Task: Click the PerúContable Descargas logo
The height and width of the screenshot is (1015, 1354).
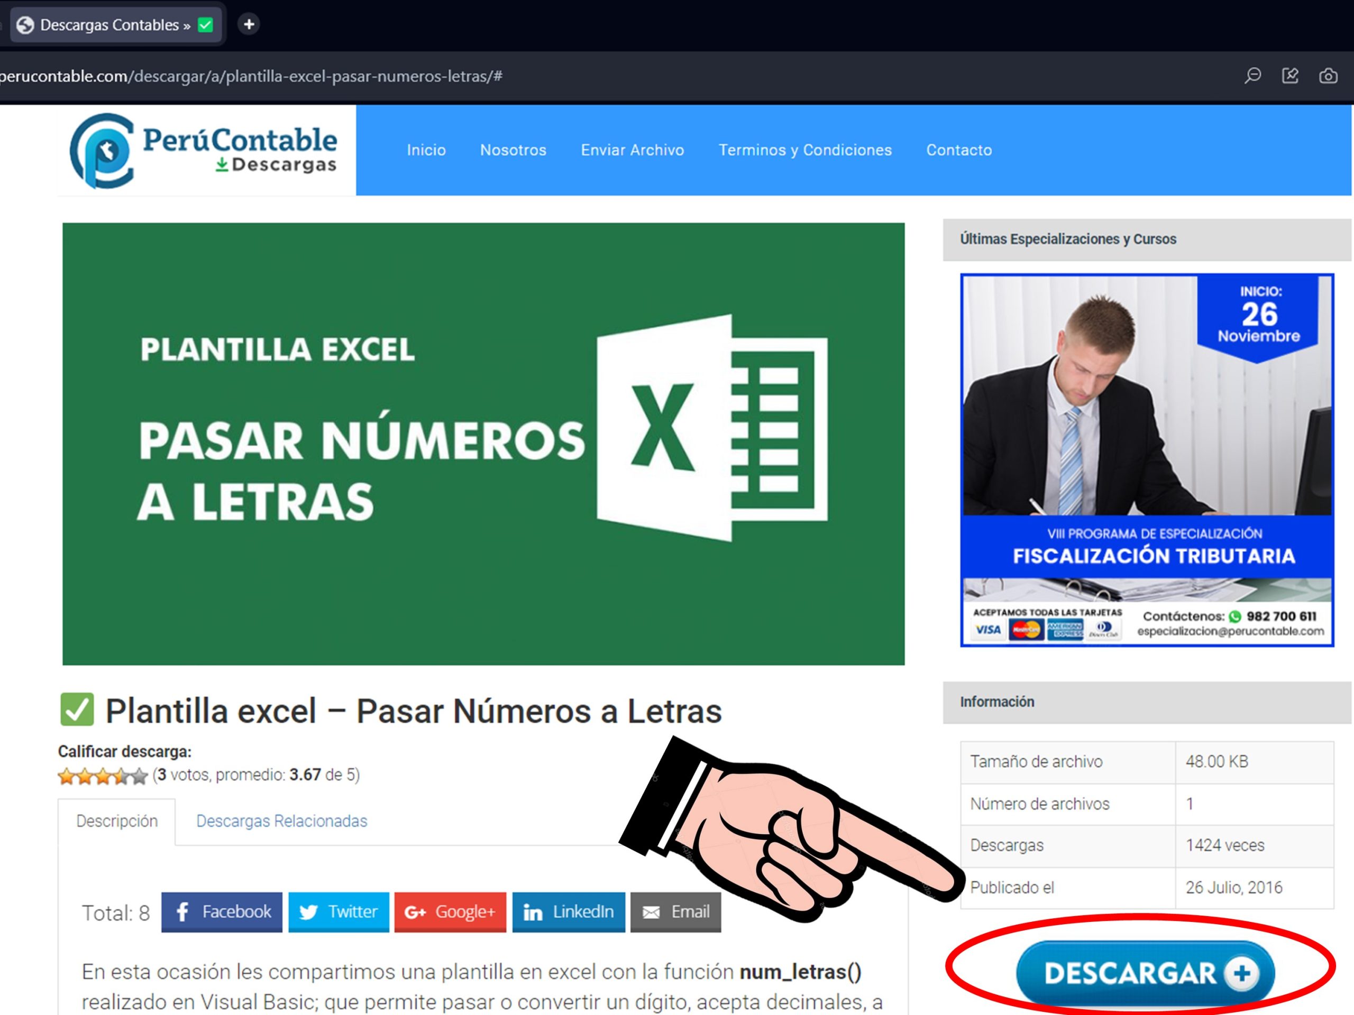Action: point(204,151)
